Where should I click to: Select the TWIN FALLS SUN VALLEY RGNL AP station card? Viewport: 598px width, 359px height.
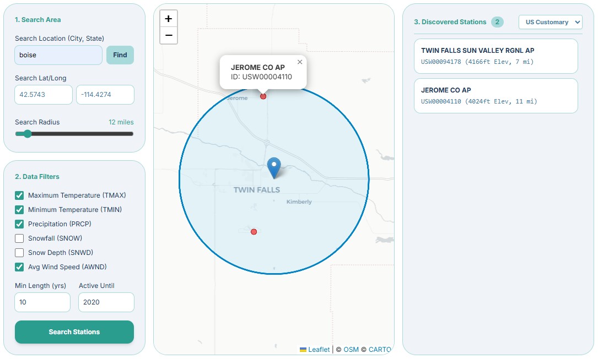pos(495,56)
